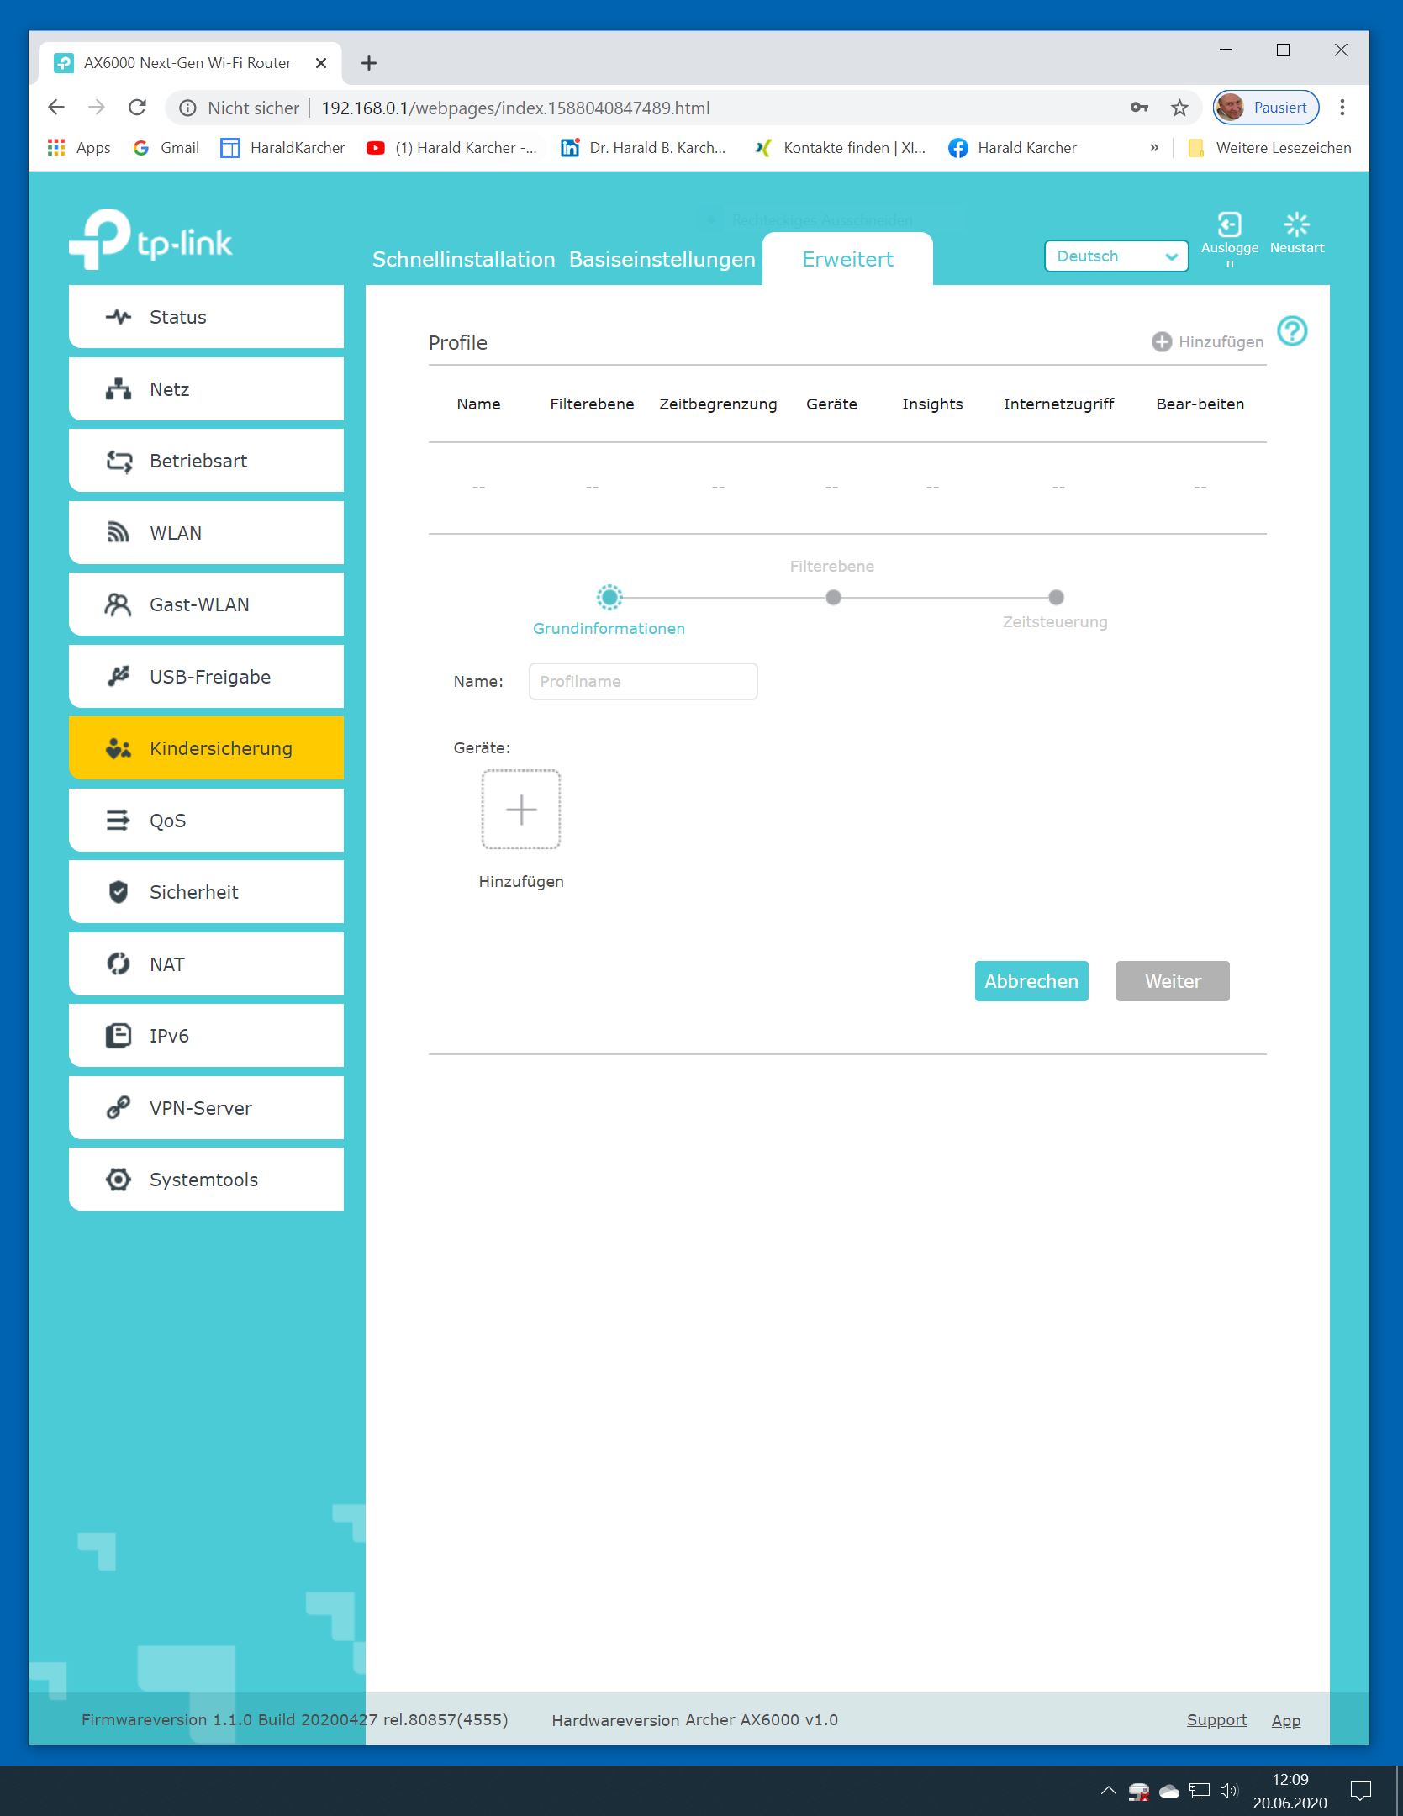1403x1816 pixels.
Task: Click the Filterebene step marker
Action: click(x=833, y=598)
